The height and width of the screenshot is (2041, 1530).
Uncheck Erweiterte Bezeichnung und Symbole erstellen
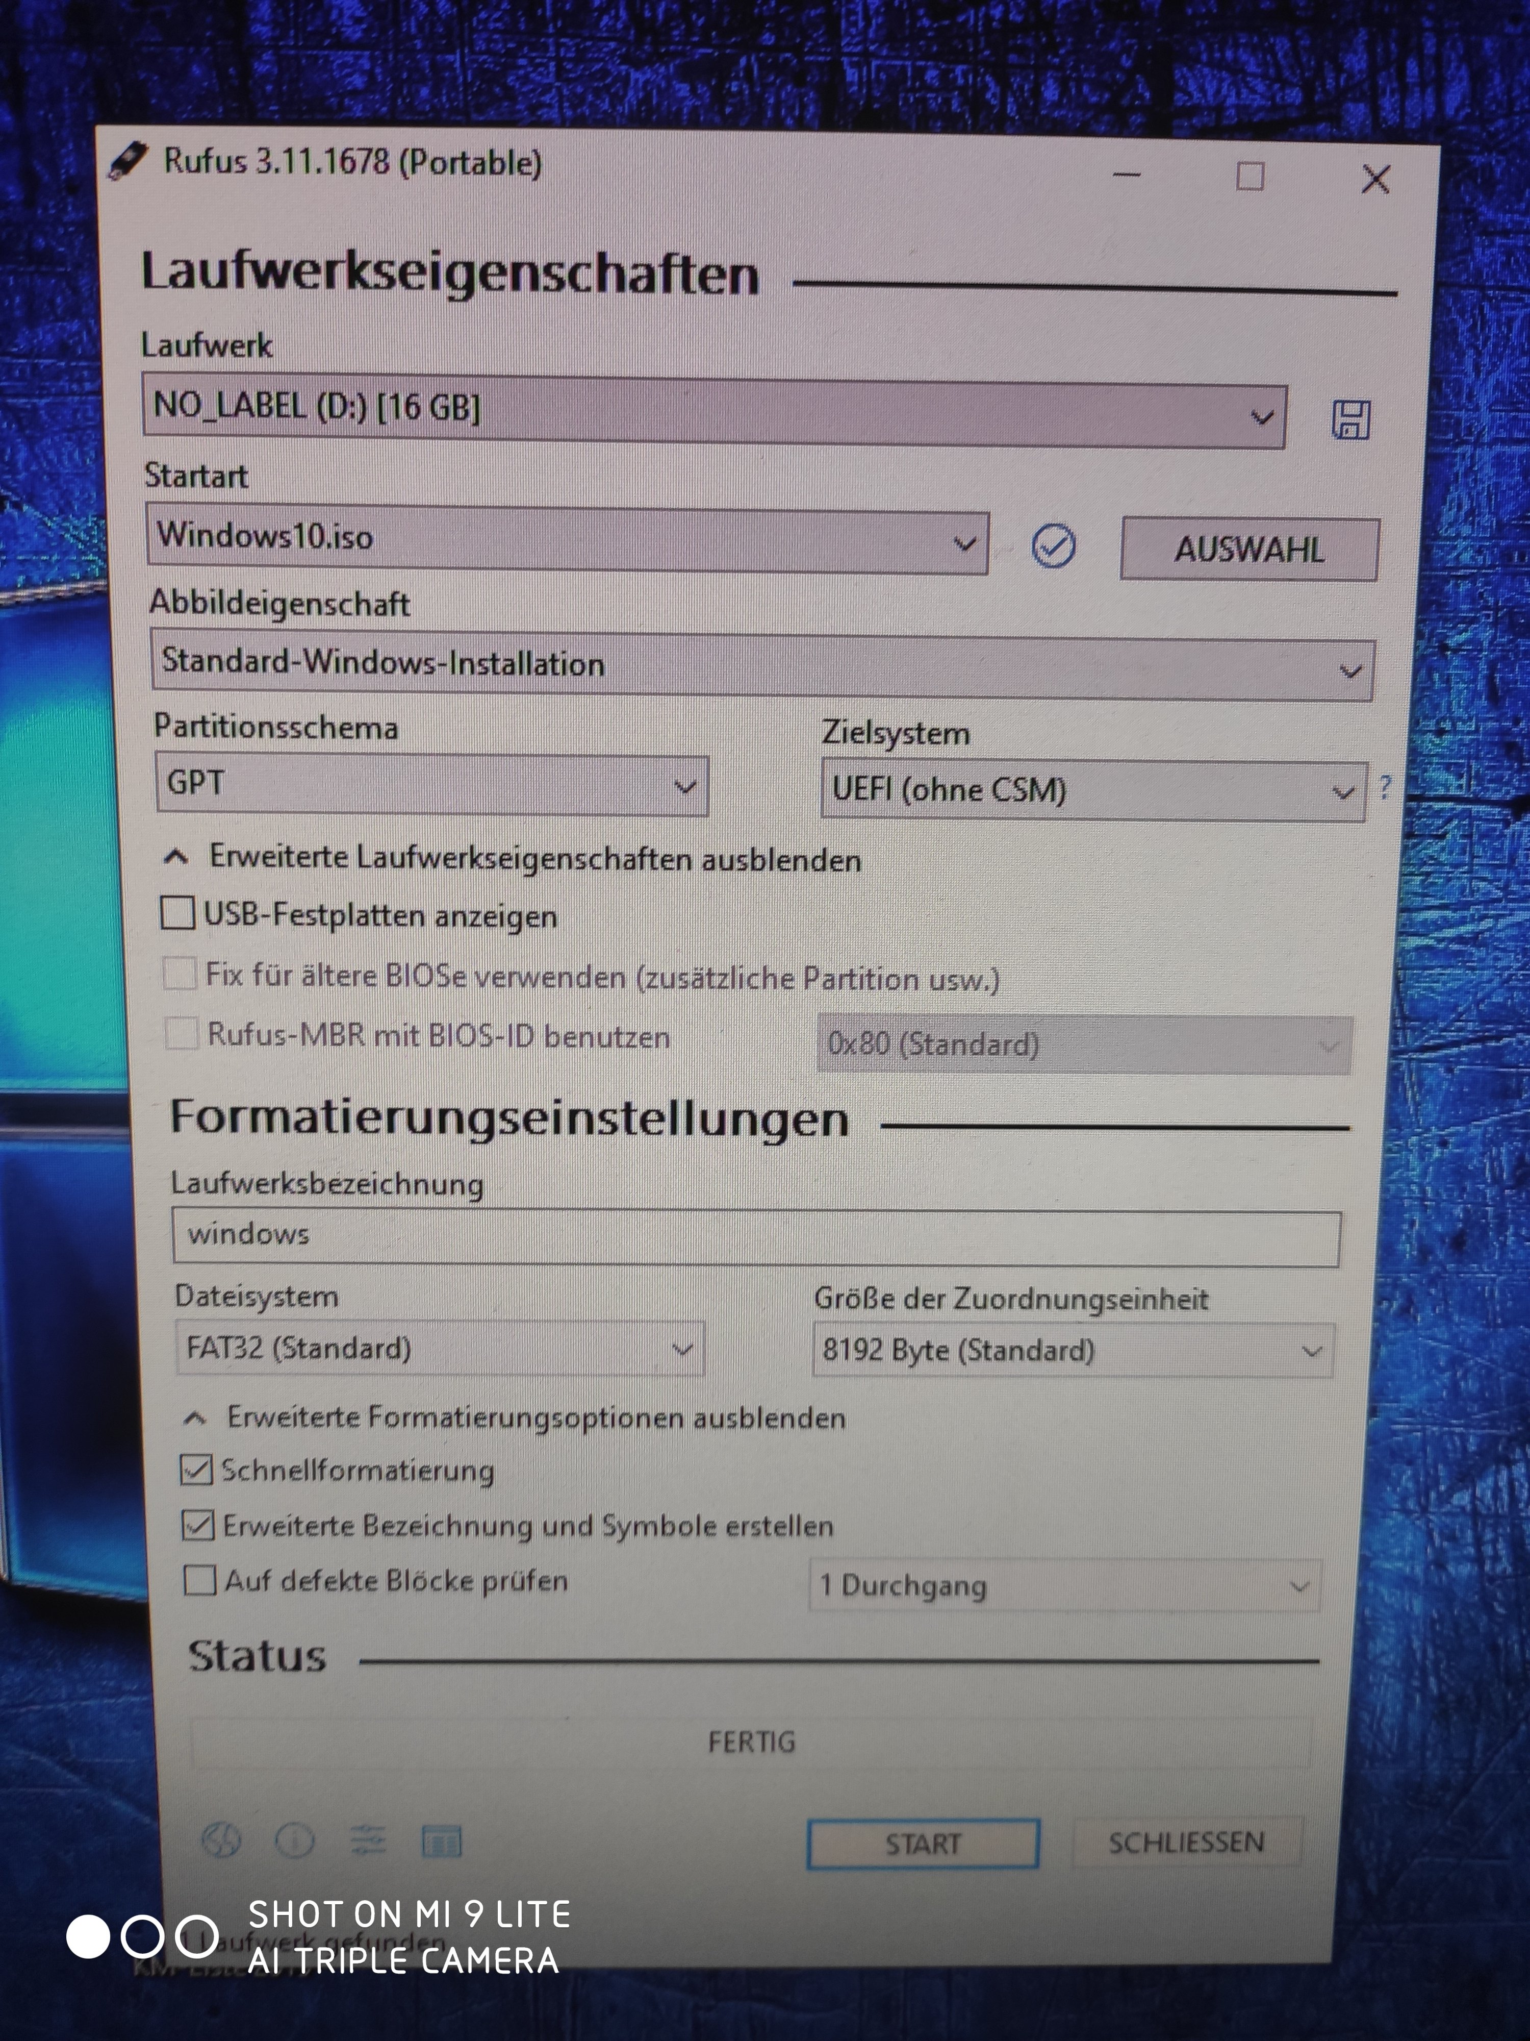198,1524
